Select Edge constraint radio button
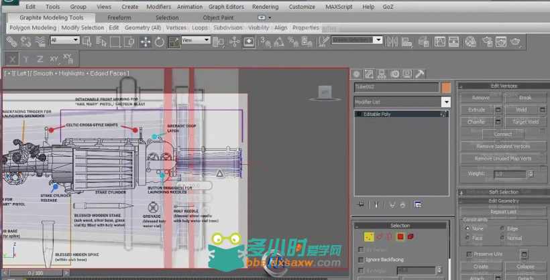 pyautogui.click(x=502, y=228)
